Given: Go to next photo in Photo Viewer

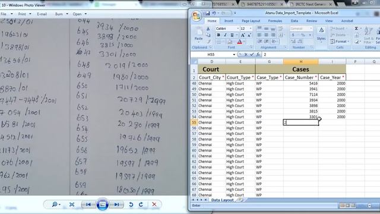Looking at the screenshot, I should click(116, 204).
